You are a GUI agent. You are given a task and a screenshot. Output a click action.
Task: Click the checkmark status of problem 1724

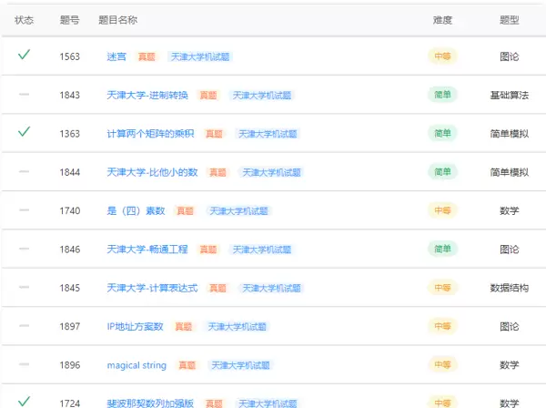click(24, 401)
